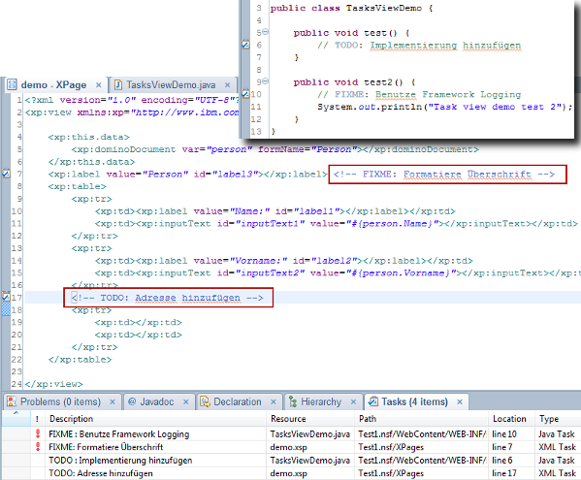Click Test1.nsf/XPages path in line 7 row
Image resolution: width=581 pixels, height=480 pixels.
391,447
